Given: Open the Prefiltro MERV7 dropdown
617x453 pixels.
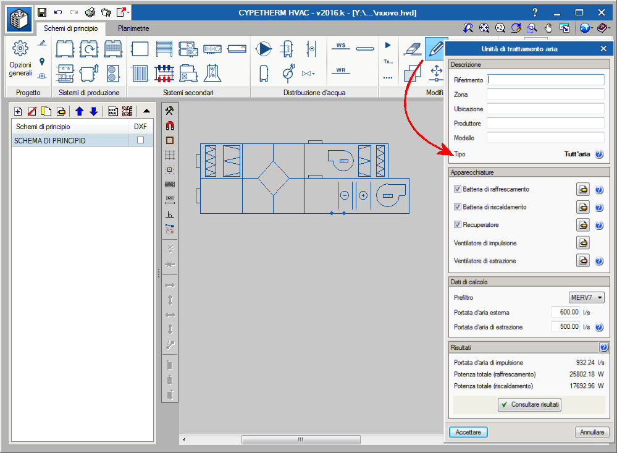Looking at the screenshot, I should [586, 297].
